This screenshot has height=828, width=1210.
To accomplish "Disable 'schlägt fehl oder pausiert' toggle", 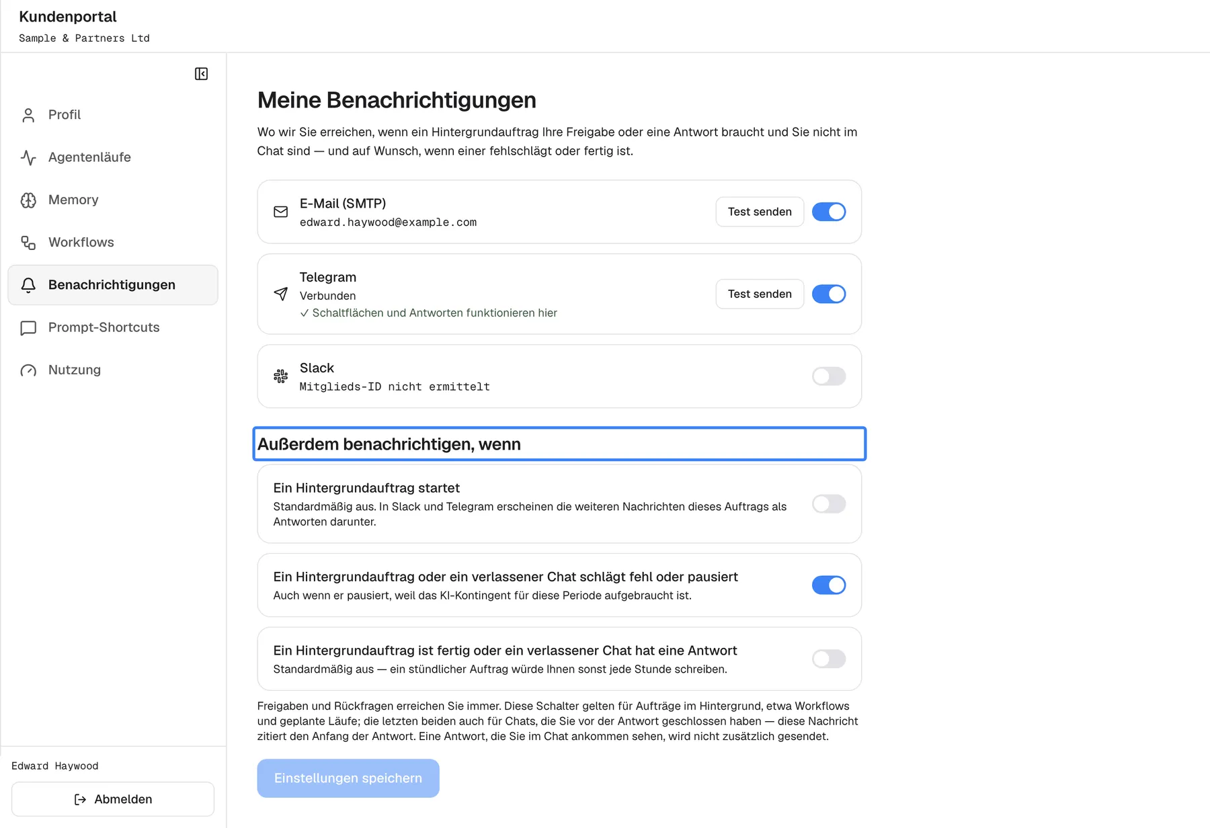I will tap(829, 585).
